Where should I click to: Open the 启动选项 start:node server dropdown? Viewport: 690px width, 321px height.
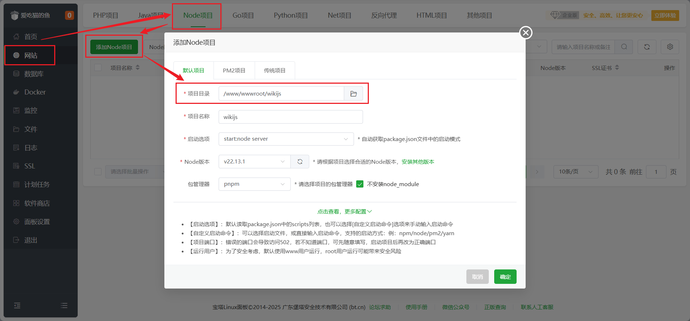tap(286, 139)
